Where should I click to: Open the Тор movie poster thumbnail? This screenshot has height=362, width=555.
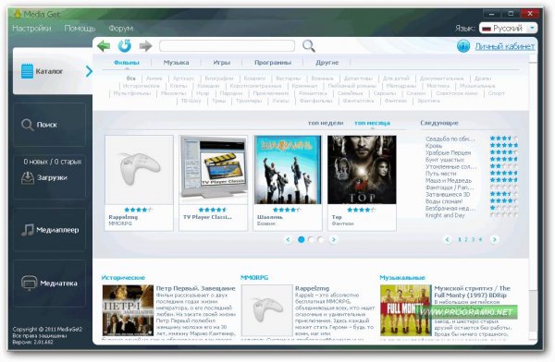click(362, 170)
